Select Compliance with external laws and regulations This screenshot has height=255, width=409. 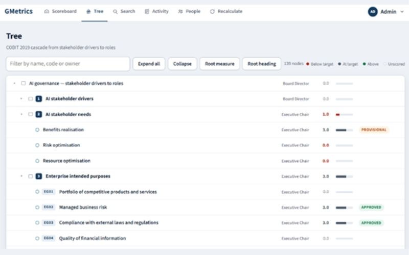coord(109,223)
